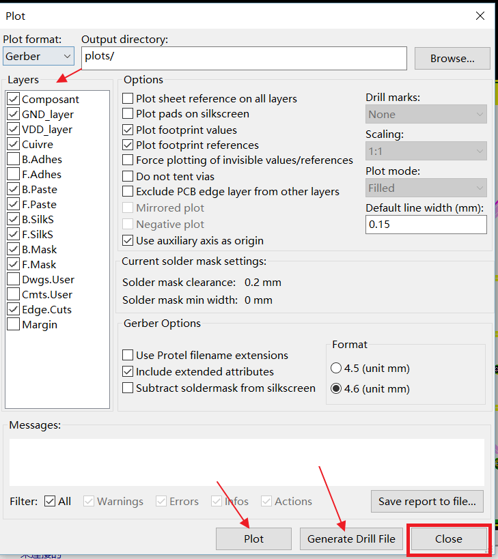Expand the Drill marks combo box
The width and height of the screenshot is (498, 559).
point(426,115)
